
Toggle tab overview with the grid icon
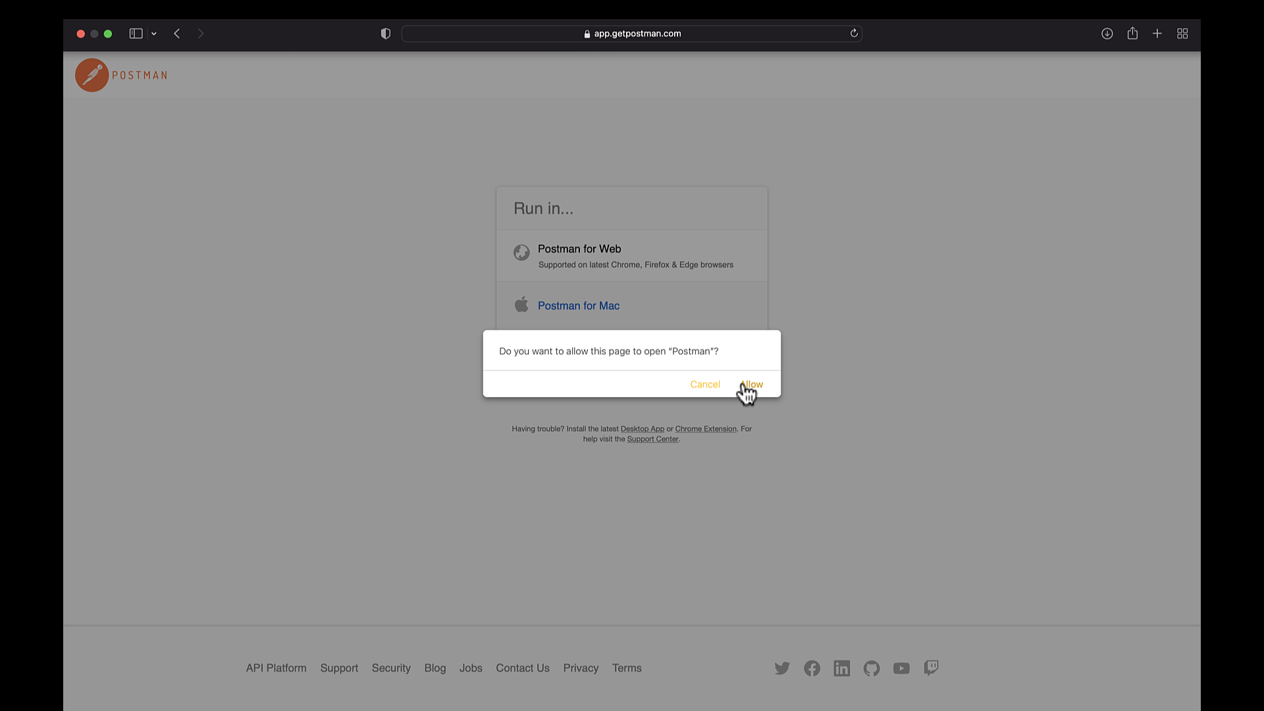(1182, 34)
